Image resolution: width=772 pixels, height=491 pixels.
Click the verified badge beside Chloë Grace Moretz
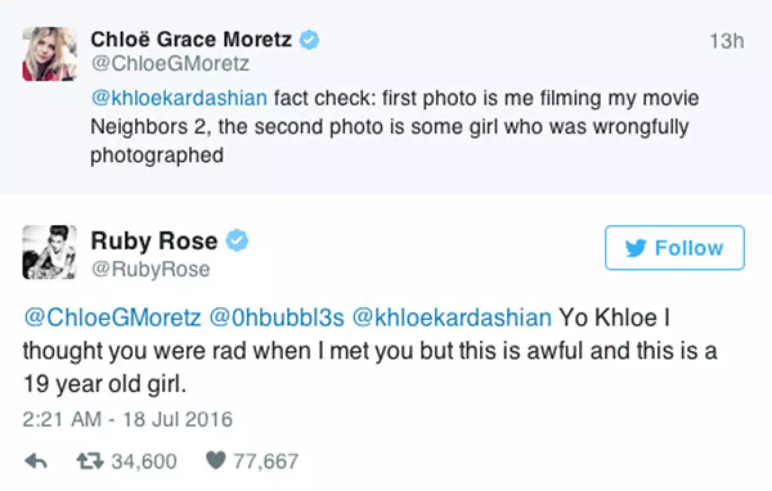[x=311, y=40]
